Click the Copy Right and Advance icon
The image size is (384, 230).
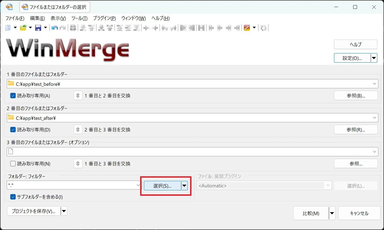click(165, 28)
